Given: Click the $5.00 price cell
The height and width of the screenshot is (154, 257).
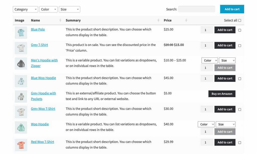Looking at the screenshot, I should coord(168,93).
